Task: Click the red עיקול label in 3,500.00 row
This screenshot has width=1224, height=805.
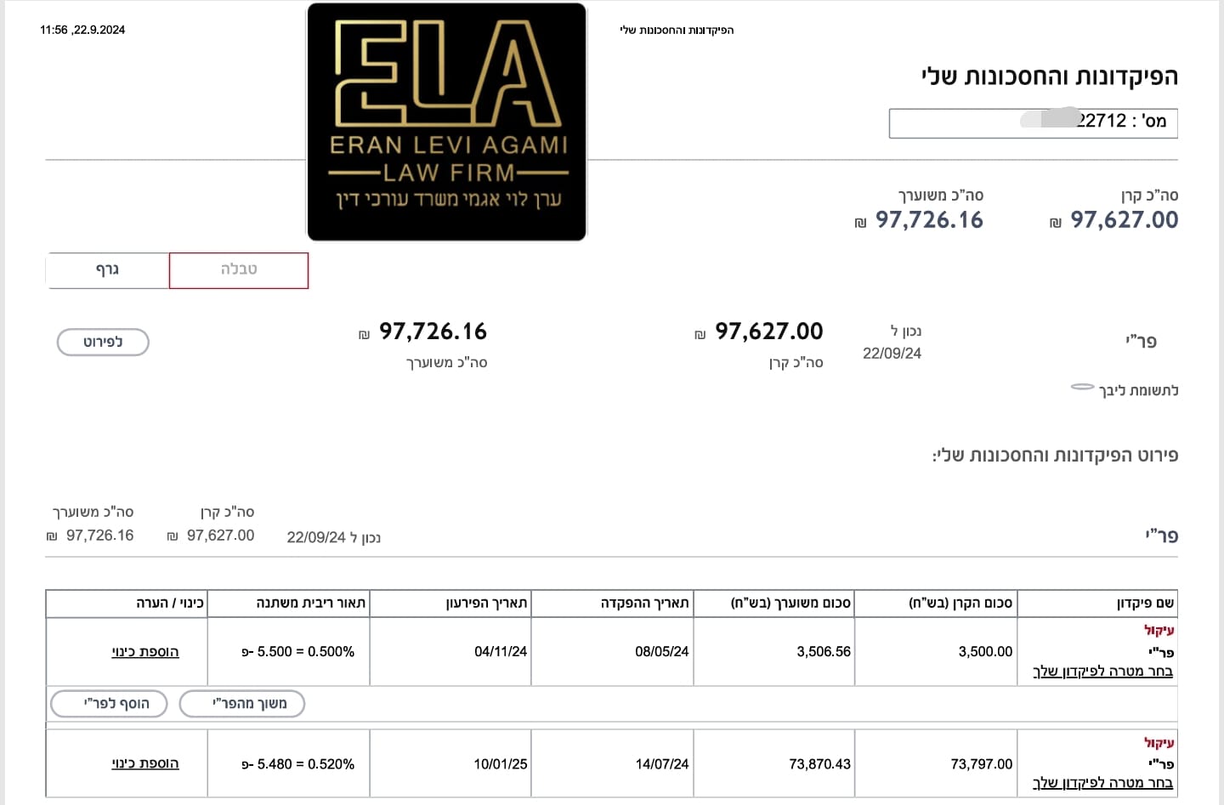Action: click(1159, 631)
